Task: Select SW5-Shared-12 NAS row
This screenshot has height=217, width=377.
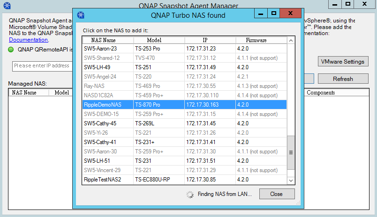Action: 184,58
